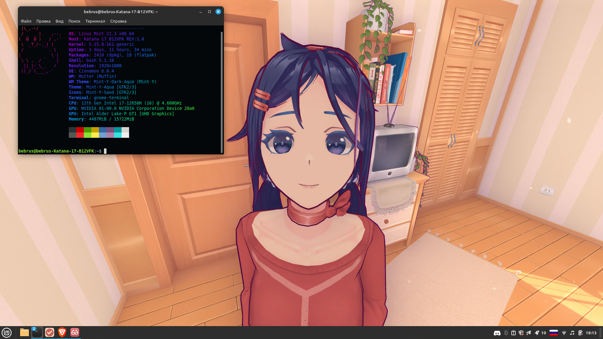This screenshot has width=603, height=339.
Task: Click the terminal icon in the taskbar
Action: pyautogui.click(x=37, y=332)
